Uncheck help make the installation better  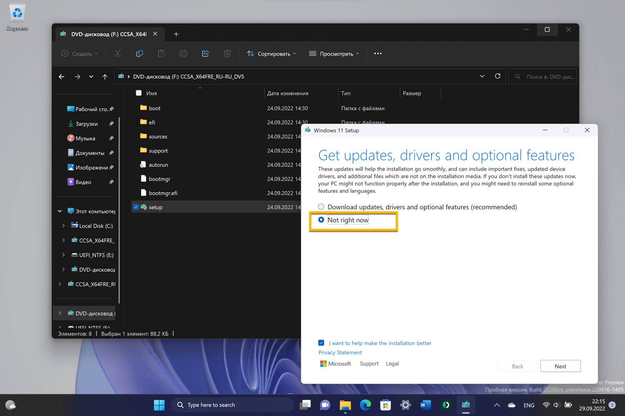pos(321,343)
